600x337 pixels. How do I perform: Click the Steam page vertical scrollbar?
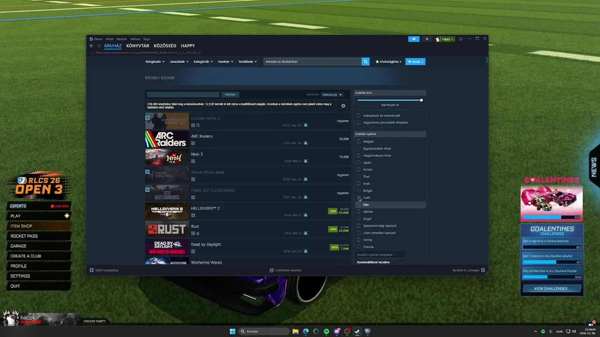tap(487, 60)
